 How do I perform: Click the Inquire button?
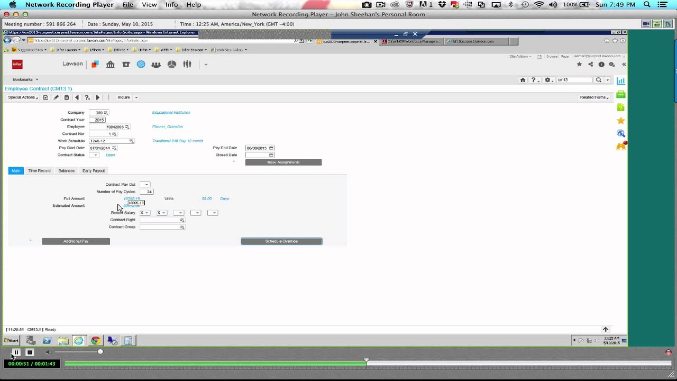coord(124,97)
